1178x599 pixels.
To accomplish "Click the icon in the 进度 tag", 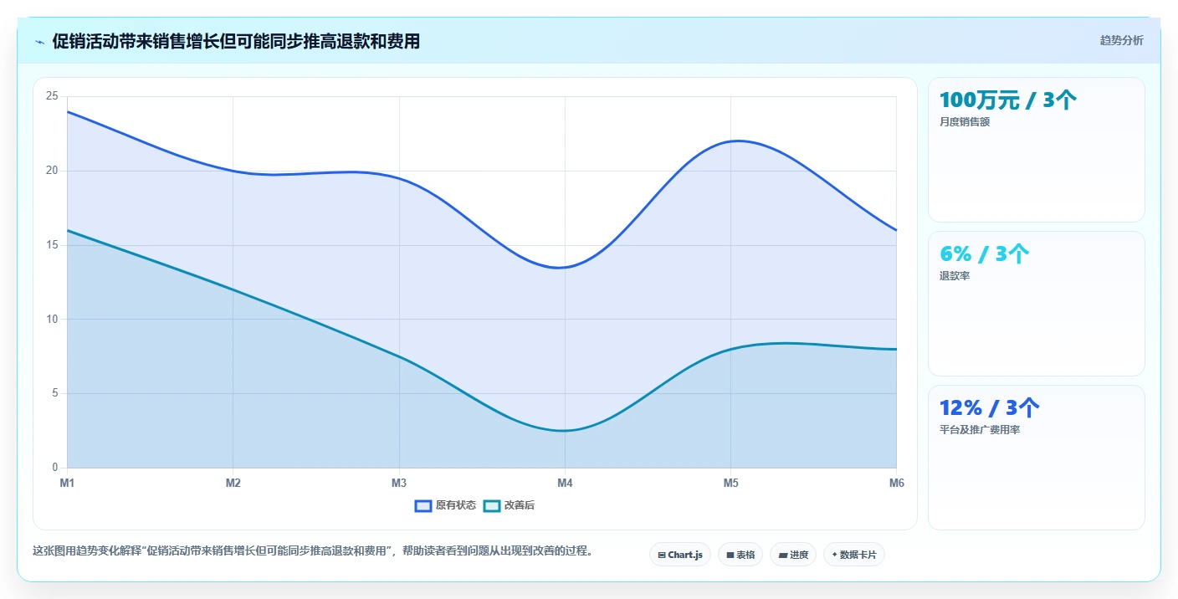I will click(x=782, y=555).
